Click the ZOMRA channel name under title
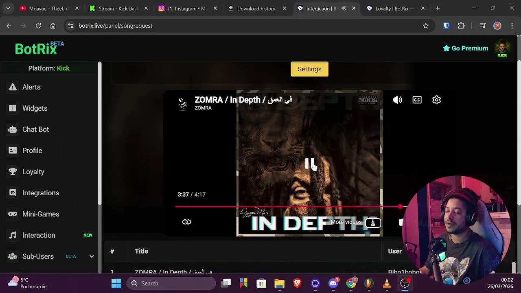521x293 pixels. (x=203, y=108)
